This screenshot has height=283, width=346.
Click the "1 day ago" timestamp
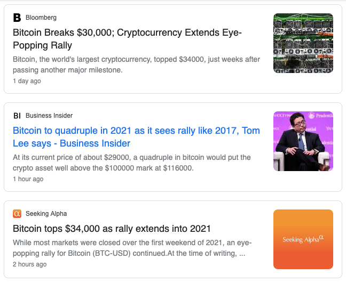(27, 81)
